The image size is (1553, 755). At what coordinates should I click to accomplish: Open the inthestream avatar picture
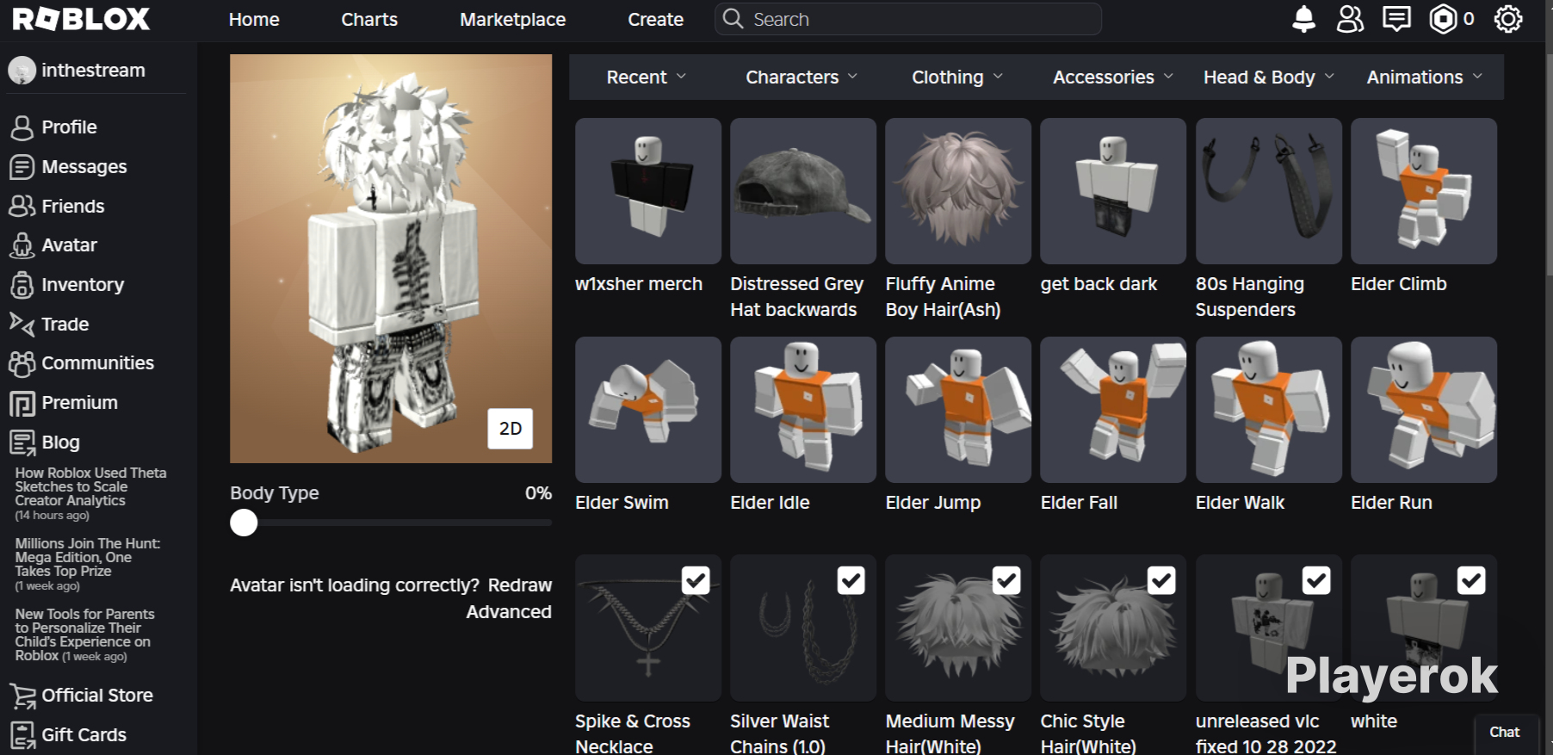(x=22, y=71)
